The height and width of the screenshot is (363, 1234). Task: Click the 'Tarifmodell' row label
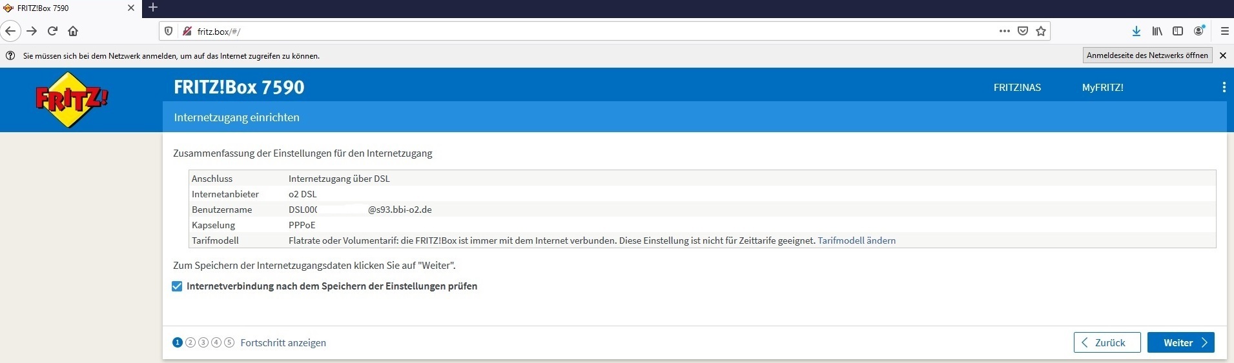click(215, 240)
